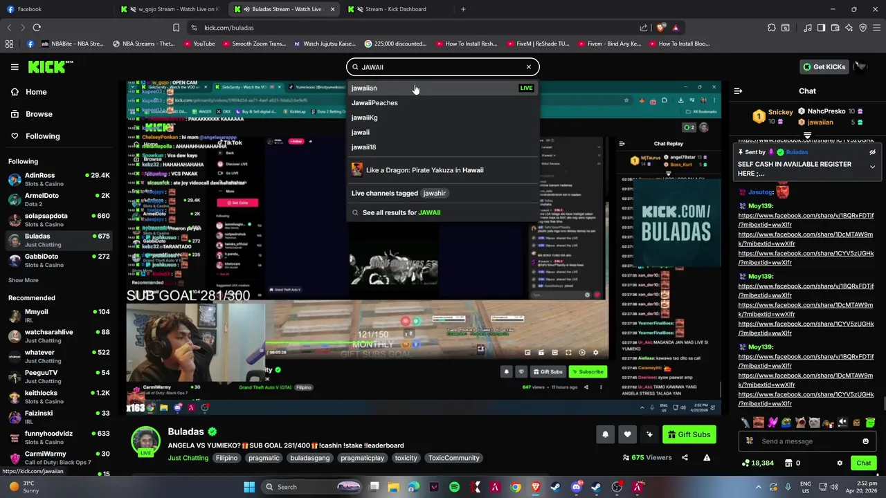Report stream with the warning triangle
The width and height of the screenshot is (886, 498).
click(x=707, y=457)
